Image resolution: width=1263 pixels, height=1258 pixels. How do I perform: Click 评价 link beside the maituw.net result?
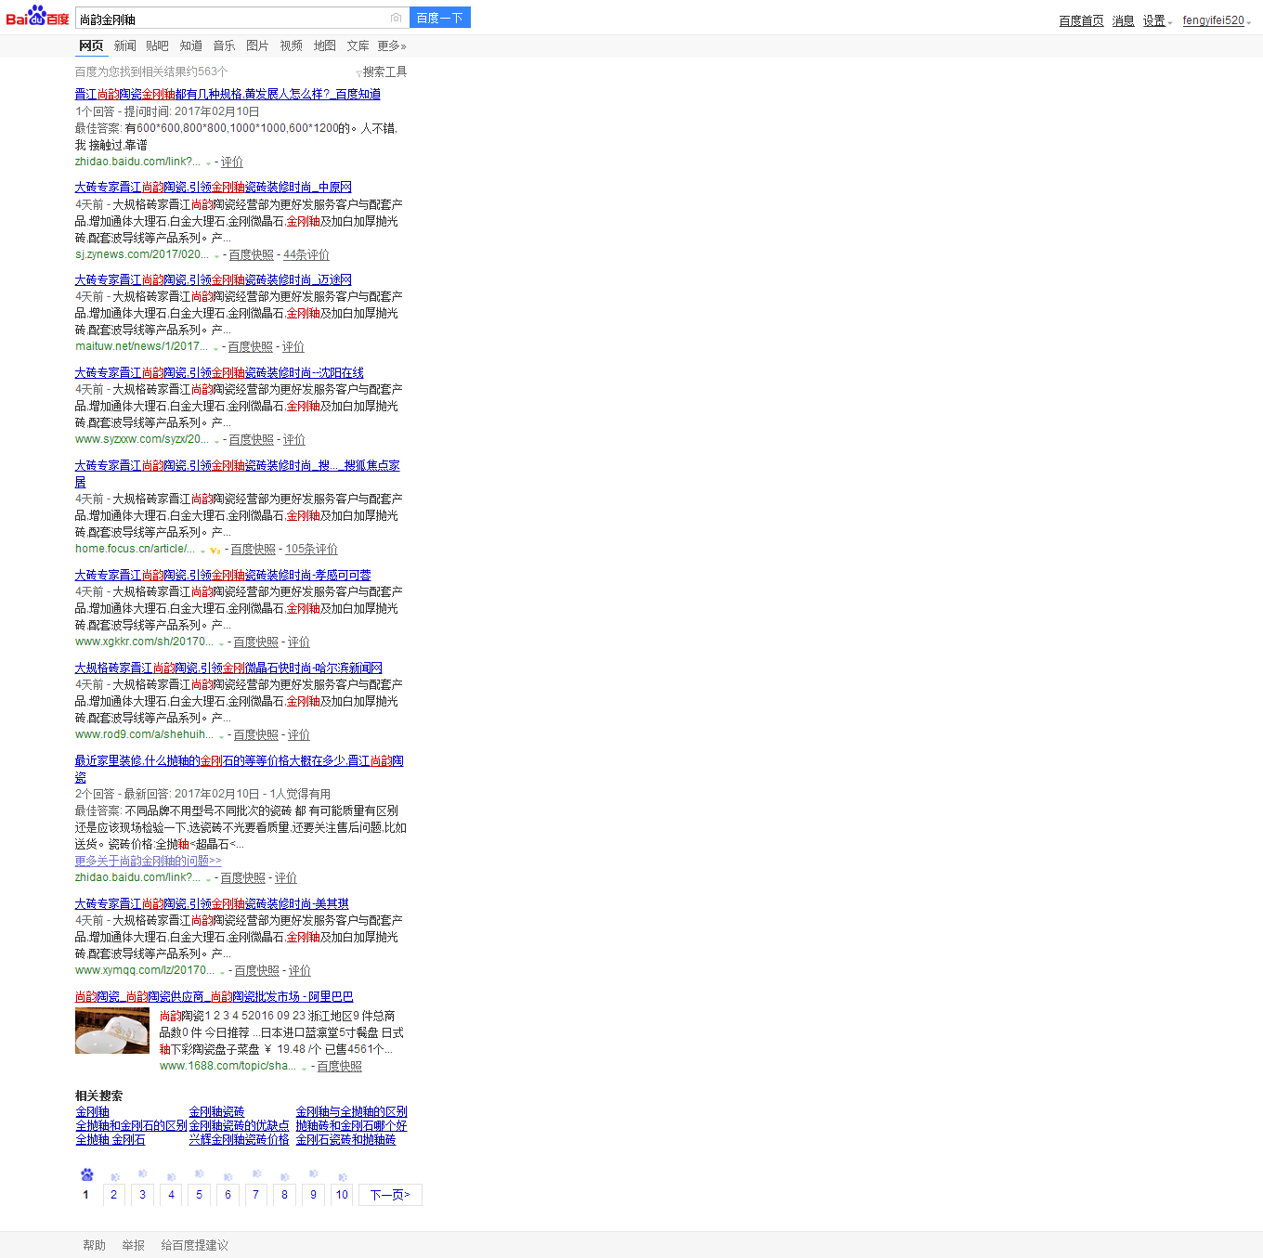(293, 347)
